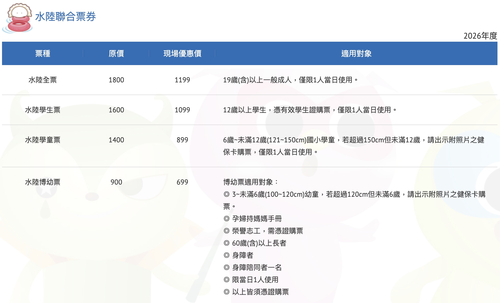Click the 票種 column header
The image size is (500, 303).
pos(43,54)
